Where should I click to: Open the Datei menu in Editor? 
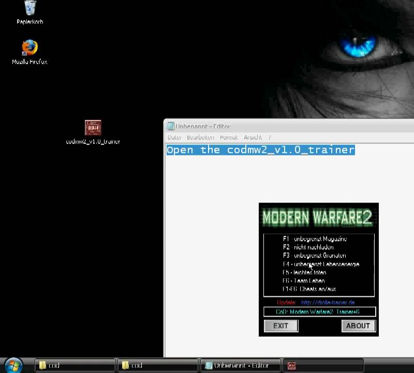pyautogui.click(x=174, y=137)
